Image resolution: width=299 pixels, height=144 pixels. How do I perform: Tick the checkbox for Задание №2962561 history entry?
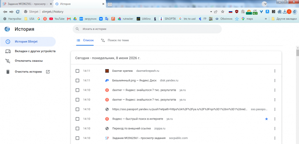(77, 138)
